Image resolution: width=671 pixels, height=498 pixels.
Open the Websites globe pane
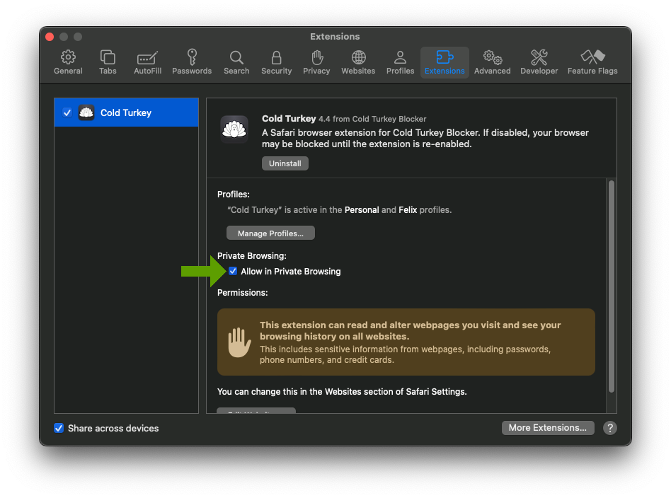click(358, 62)
